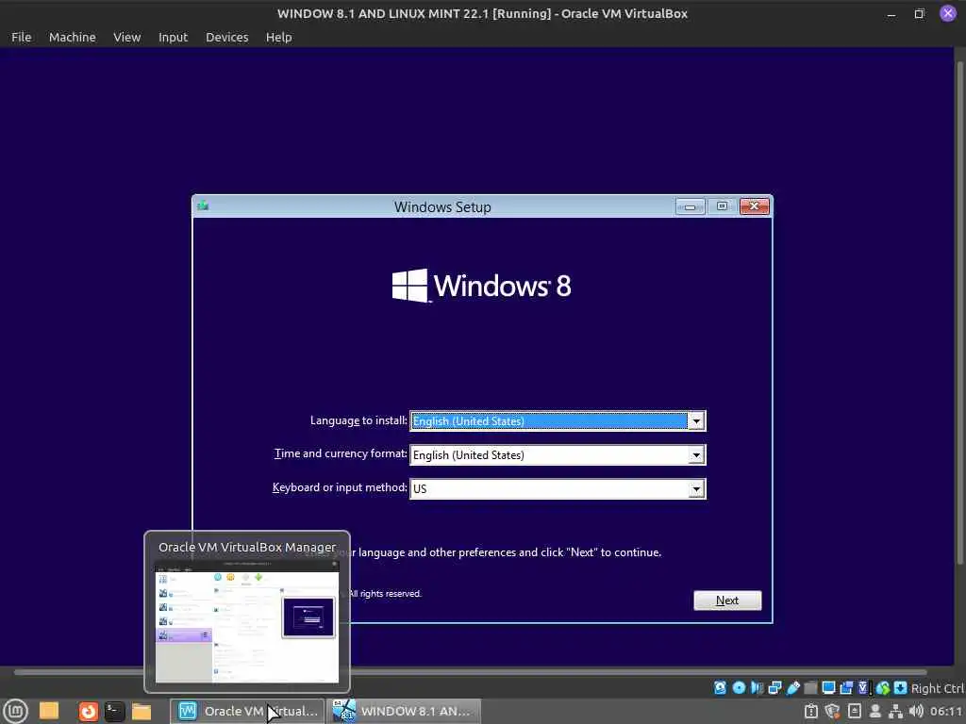Click the audio status icon in VM status bar
966x724 pixels.
click(x=758, y=687)
